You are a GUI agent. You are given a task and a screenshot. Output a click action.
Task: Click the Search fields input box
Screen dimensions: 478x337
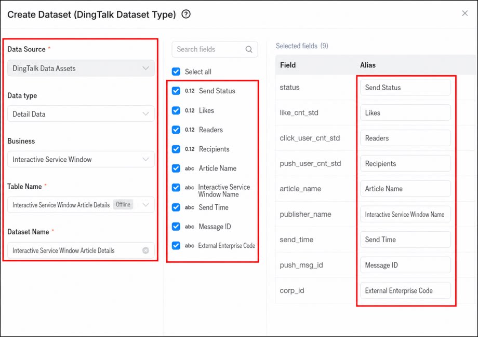point(215,49)
